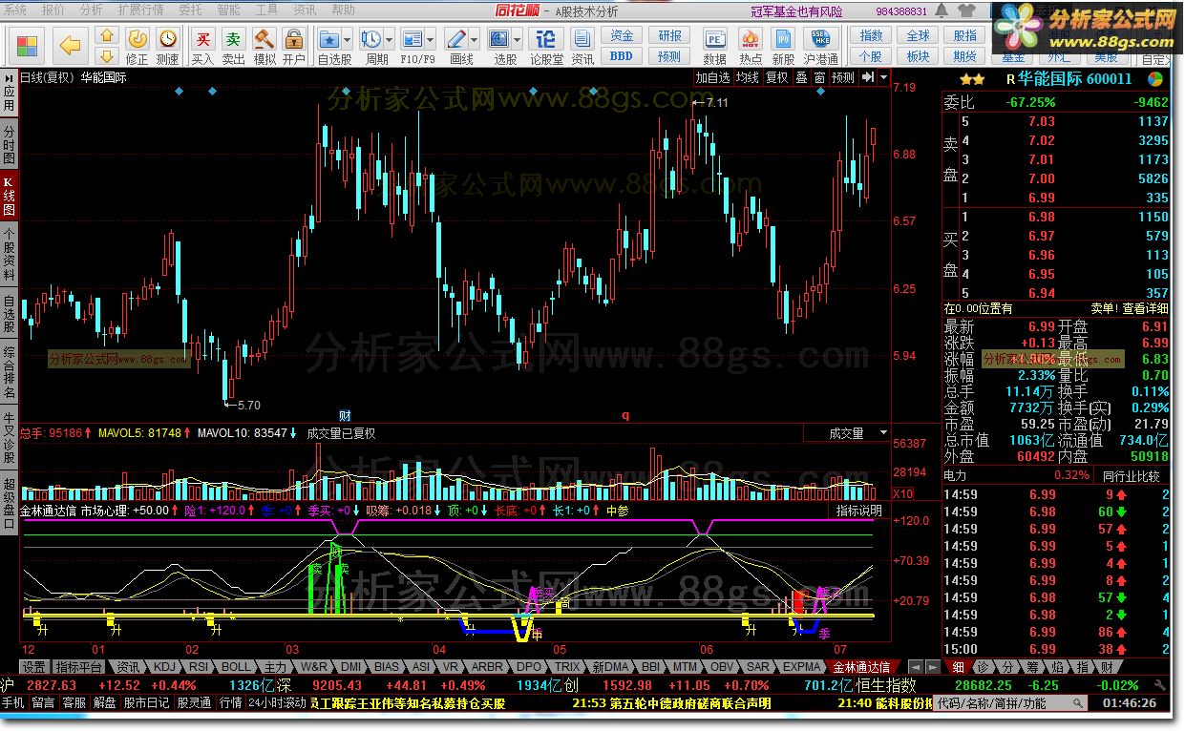Open the 报价 menu

point(53,10)
